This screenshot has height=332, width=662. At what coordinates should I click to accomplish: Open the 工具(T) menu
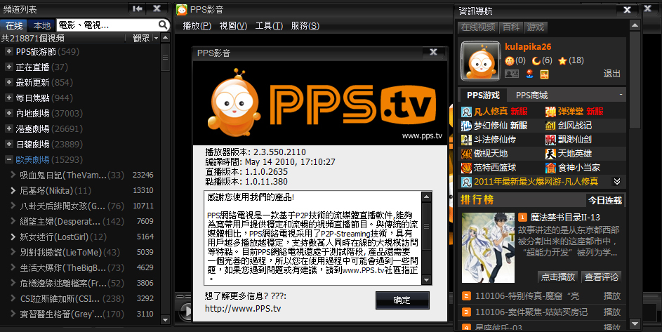click(269, 26)
